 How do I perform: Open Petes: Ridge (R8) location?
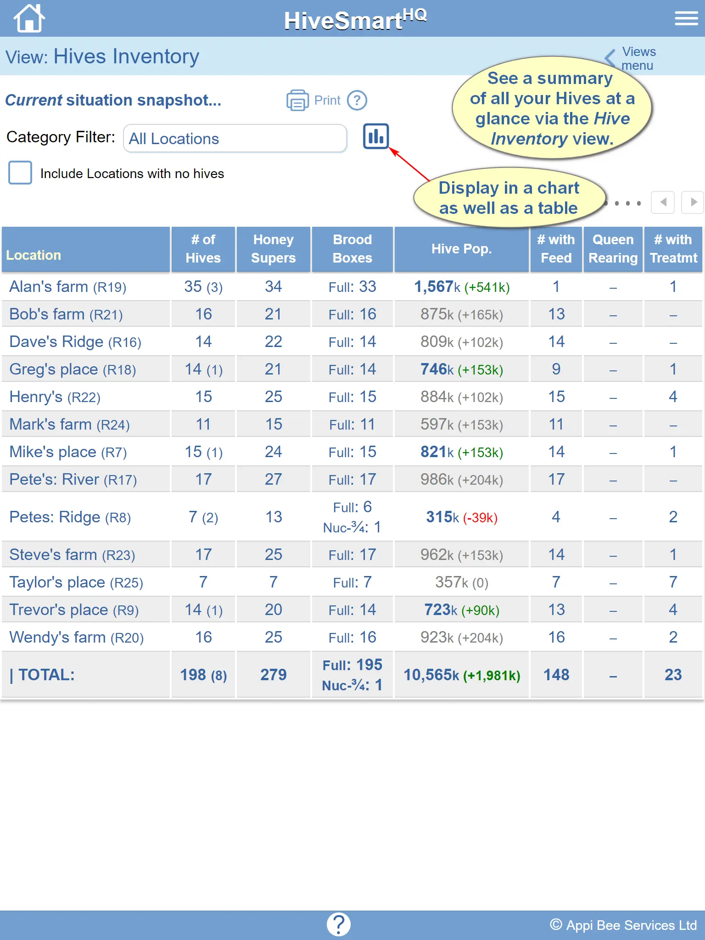tap(70, 517)
